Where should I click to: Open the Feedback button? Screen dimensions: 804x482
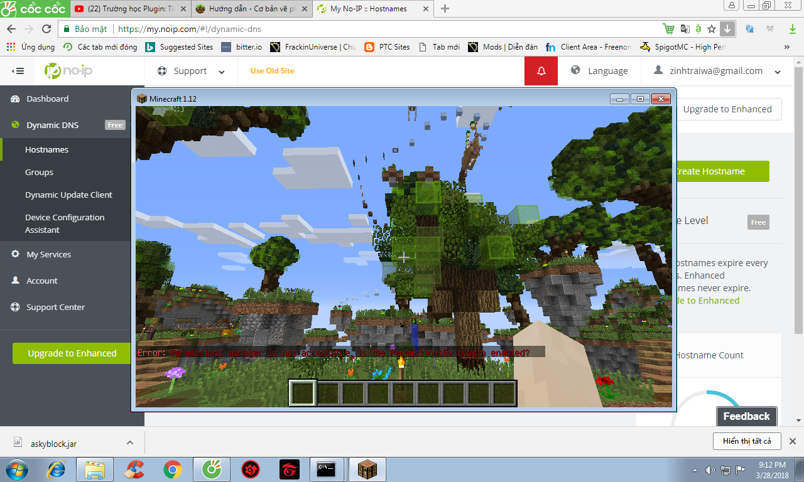tap(746, 416)
